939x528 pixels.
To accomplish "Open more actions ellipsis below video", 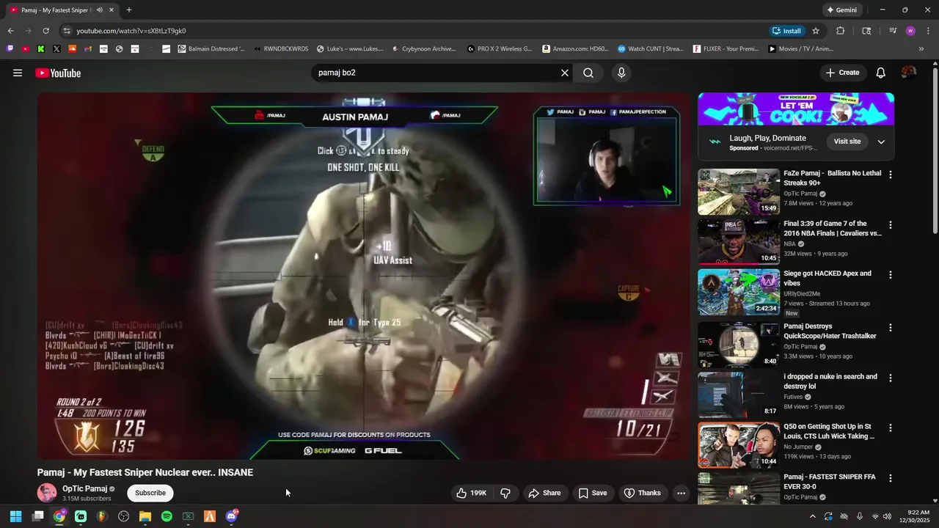I will (681, 493).
